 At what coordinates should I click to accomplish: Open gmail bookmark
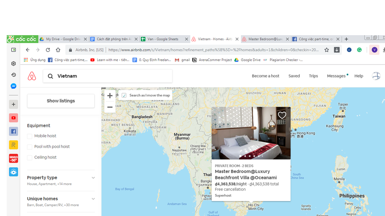[x=182, y=60]
